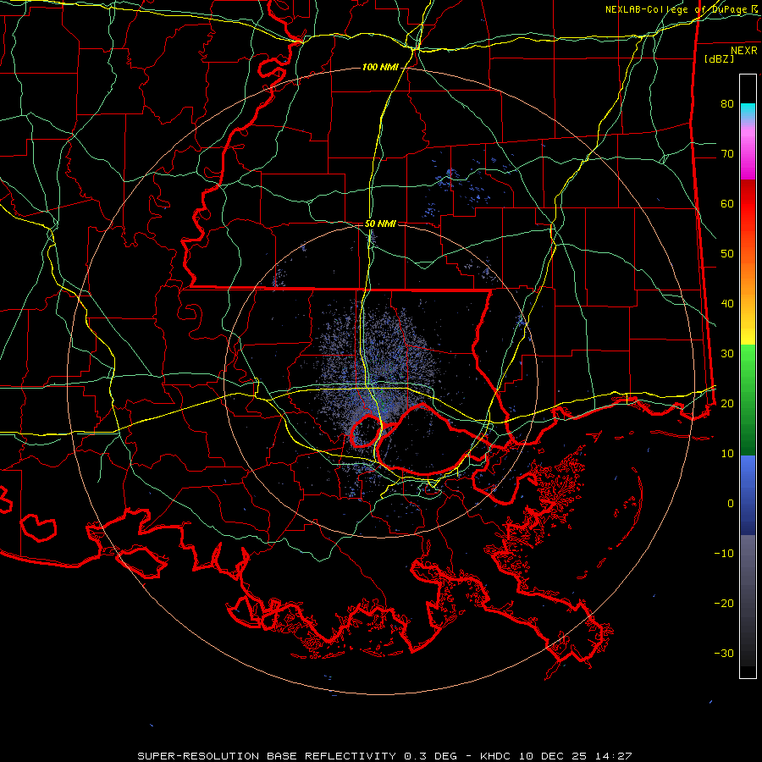Click the orange segment of the color bar
This screenshot has width=762, height=762.
point(748,277)
